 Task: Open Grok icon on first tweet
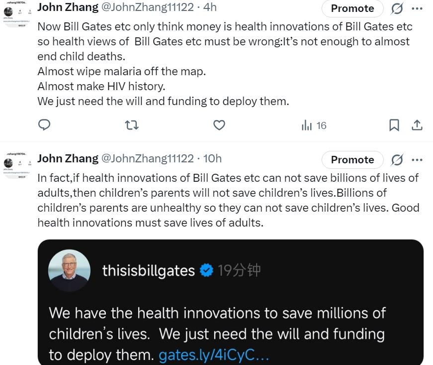pos(397,8)
